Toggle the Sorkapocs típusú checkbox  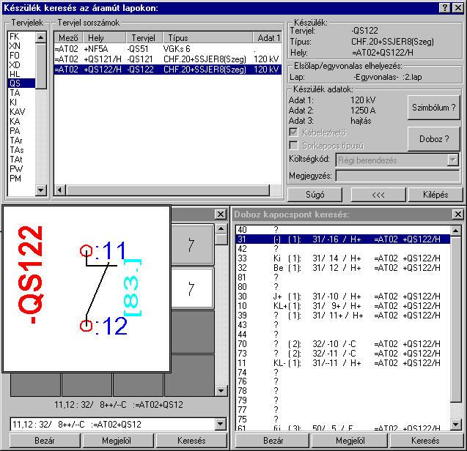(x=294, y=146)
